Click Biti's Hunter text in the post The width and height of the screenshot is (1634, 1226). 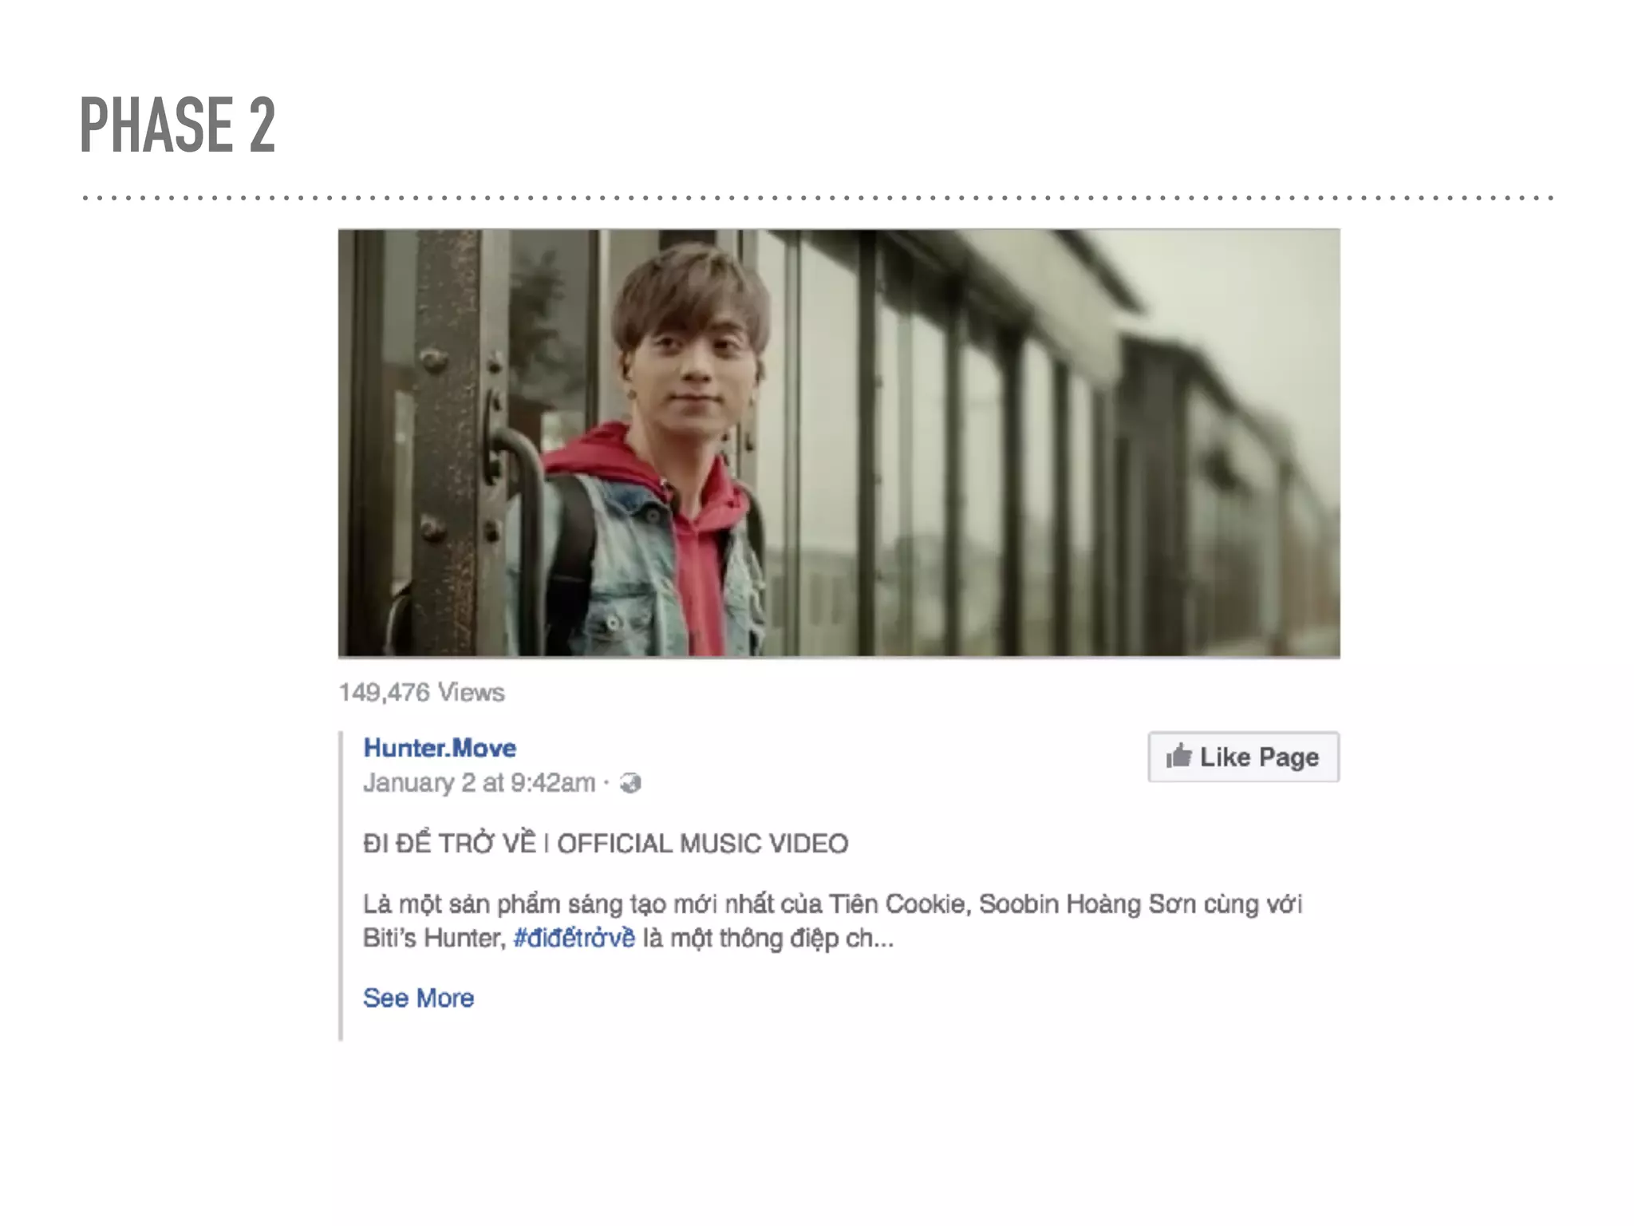click(x=432, y=938)
